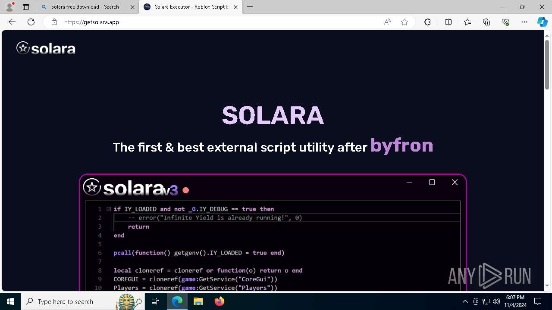The image size is (552, 310).
Task: View site information lock icon
Action: pyautogui.click(x=54, y=22)
